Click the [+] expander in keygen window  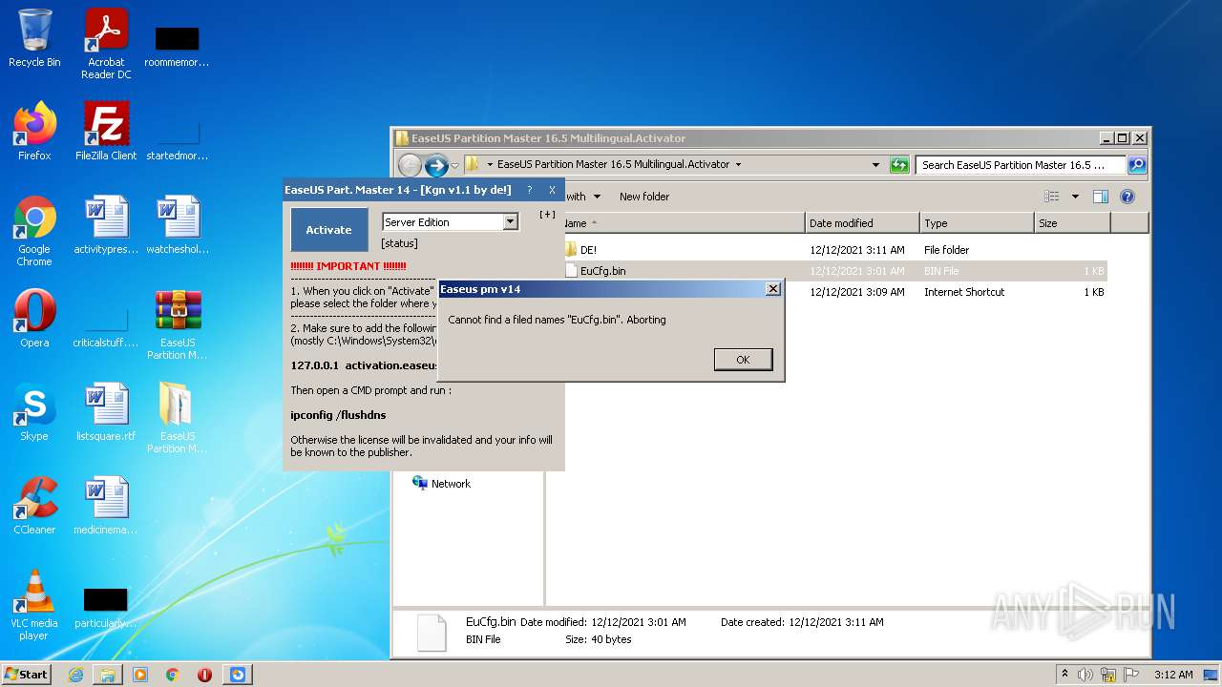547,215
